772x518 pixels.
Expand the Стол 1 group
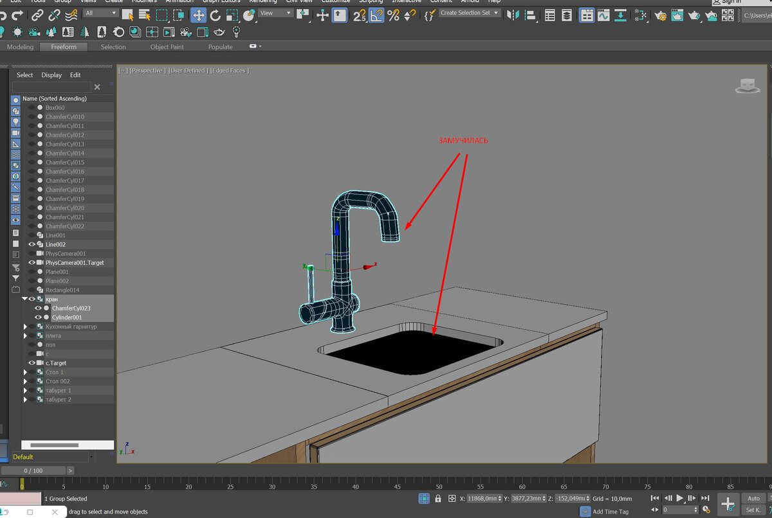(x=25, y=372)
